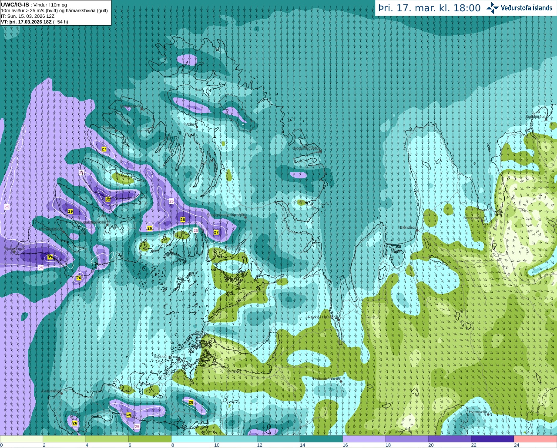
Task: Select the 8–10 m/s pale cyan legend swatch
Action: [x=193, y=439]
